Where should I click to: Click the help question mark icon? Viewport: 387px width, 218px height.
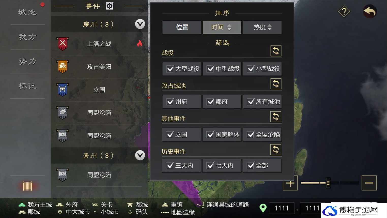344,11
